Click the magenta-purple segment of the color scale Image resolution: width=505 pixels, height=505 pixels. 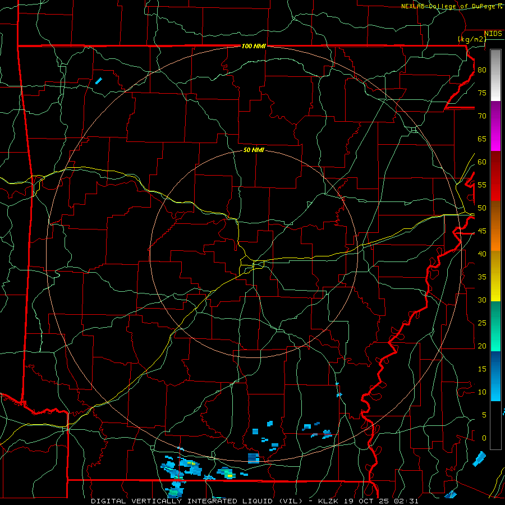495,126
